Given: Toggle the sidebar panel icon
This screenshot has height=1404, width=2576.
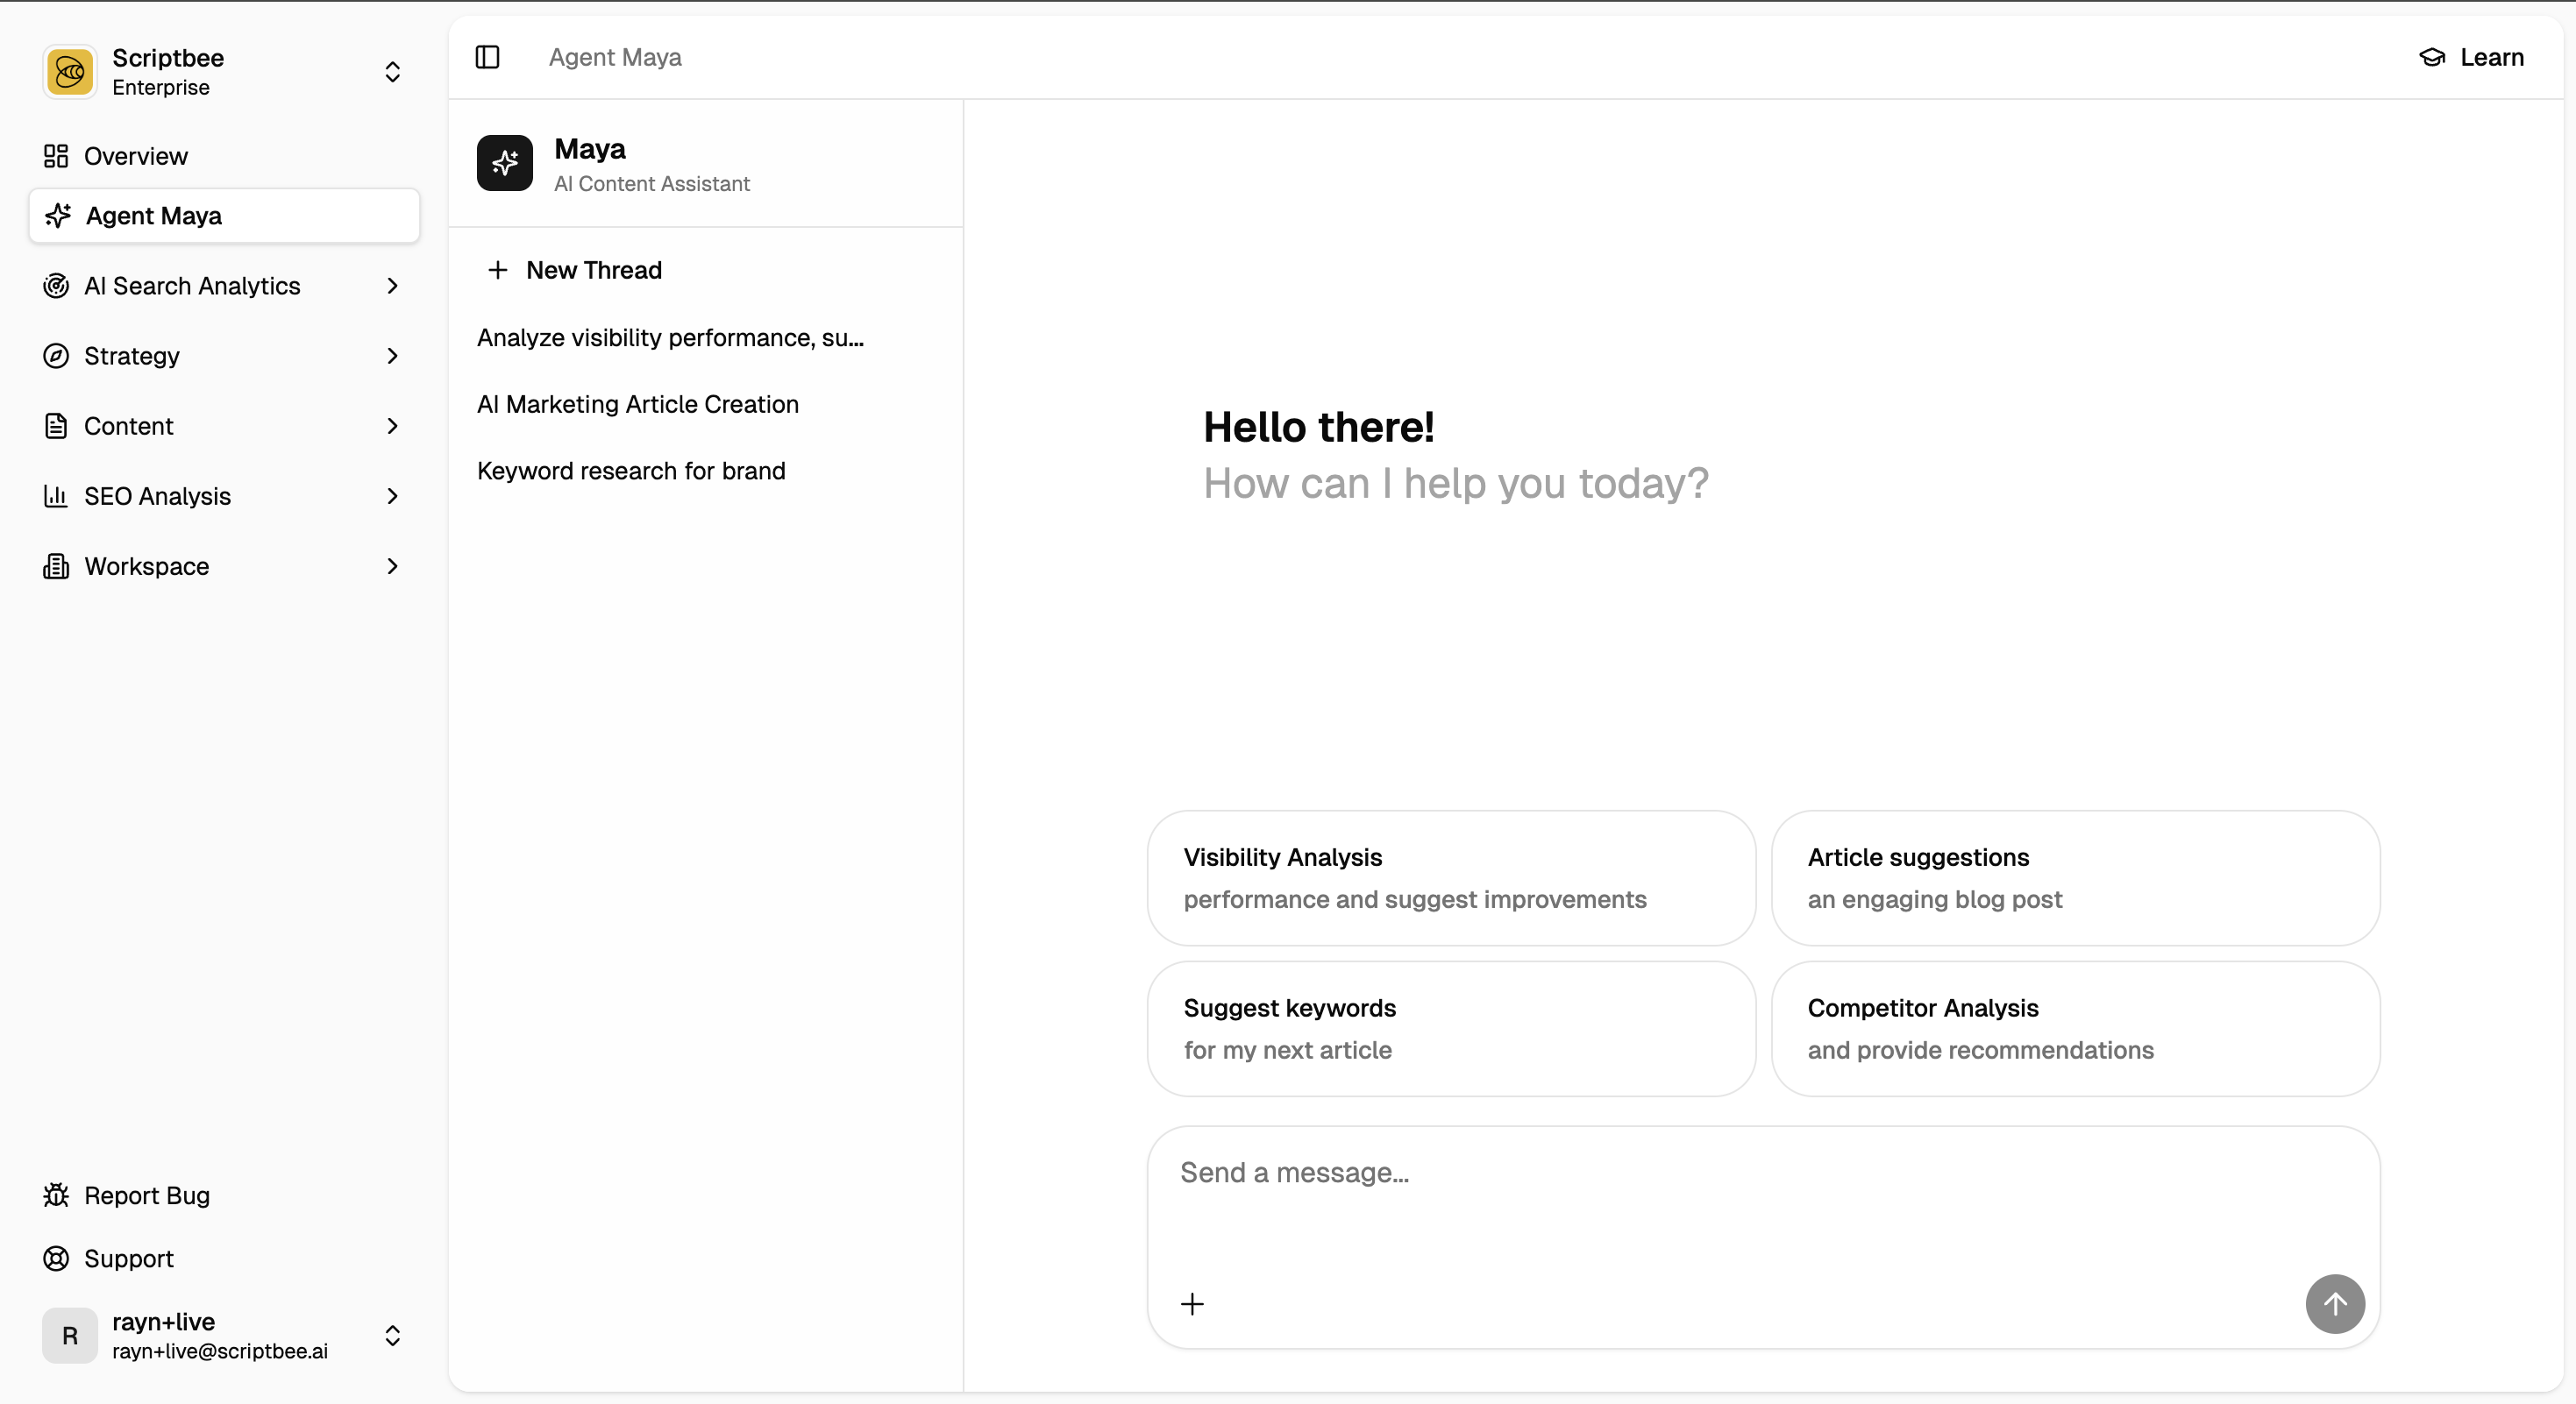Looking at the screenshot, I should pos(487,57).
